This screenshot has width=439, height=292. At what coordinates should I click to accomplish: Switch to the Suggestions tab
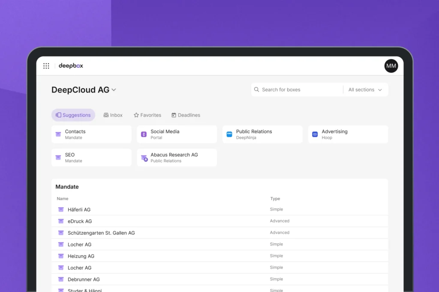pos(73,115)
